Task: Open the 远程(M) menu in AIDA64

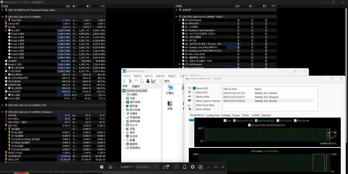Action: 160,76
